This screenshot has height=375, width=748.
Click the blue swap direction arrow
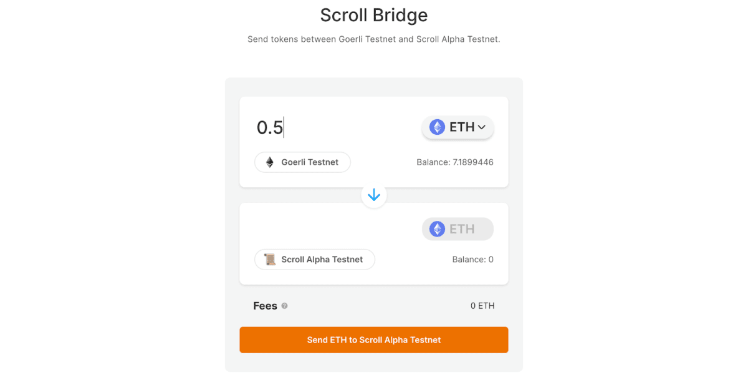click(374, 195)
